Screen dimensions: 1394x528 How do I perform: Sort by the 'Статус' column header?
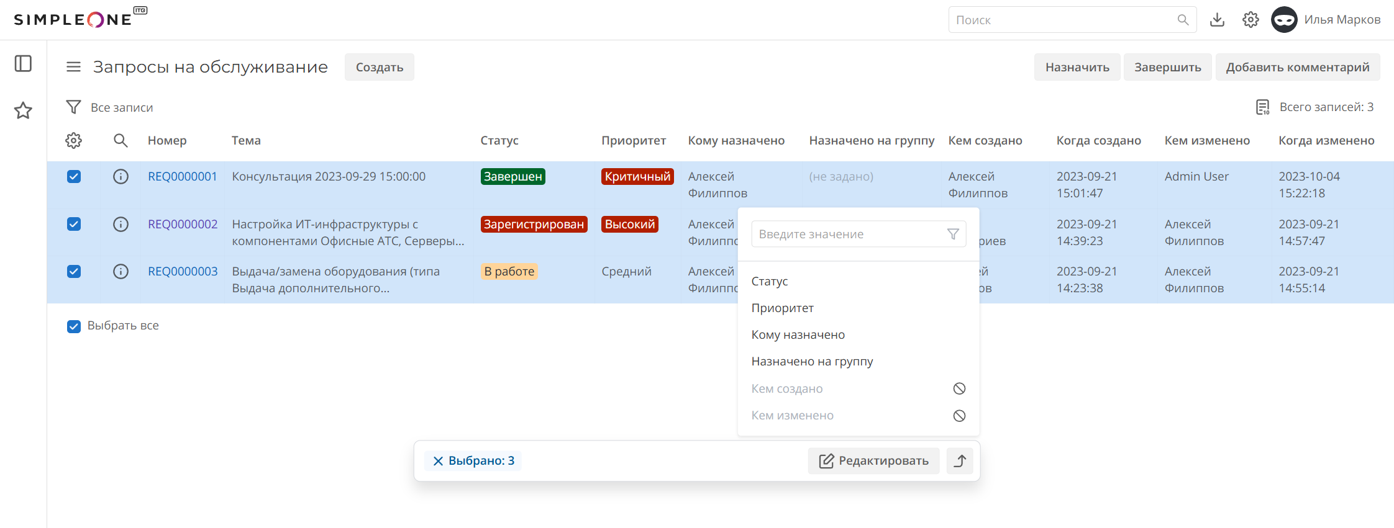[499, 141]
